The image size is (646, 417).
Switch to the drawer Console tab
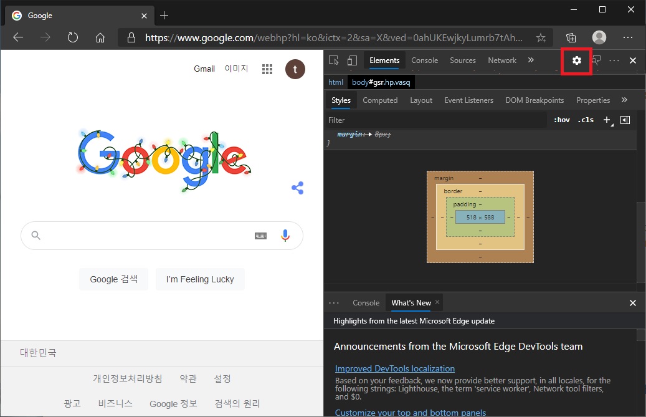[x=366, y=303]
